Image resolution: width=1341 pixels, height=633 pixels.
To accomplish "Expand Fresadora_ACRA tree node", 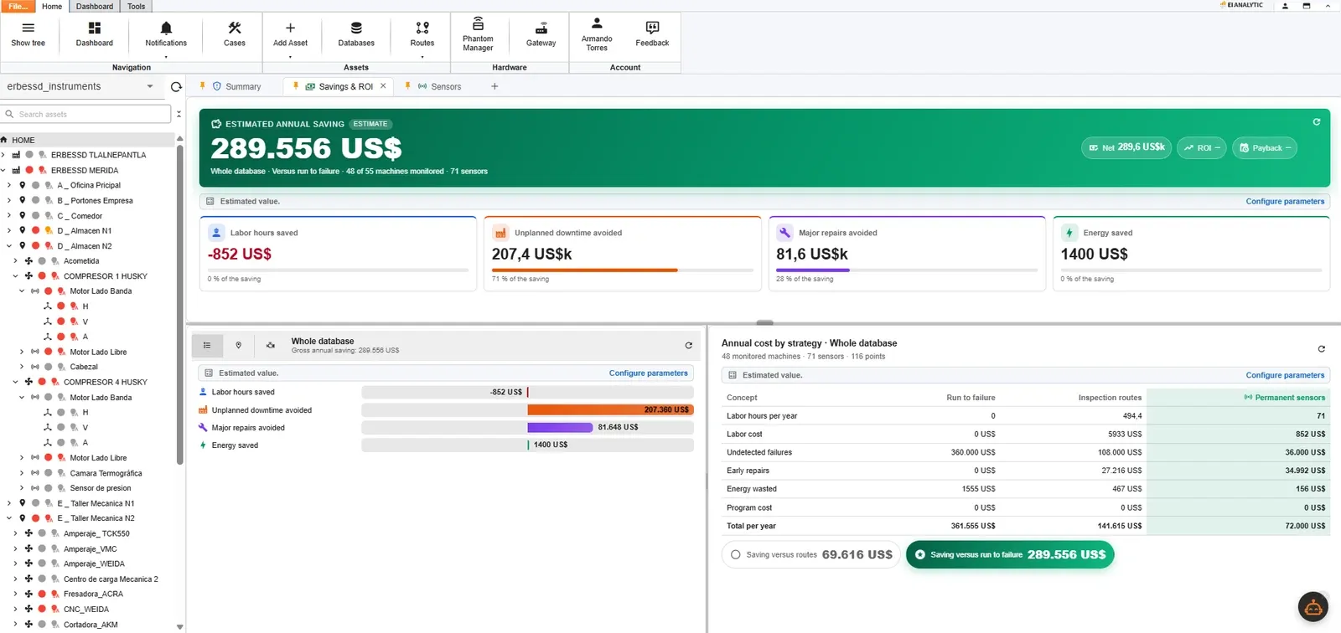I will [x=15, y=594].
